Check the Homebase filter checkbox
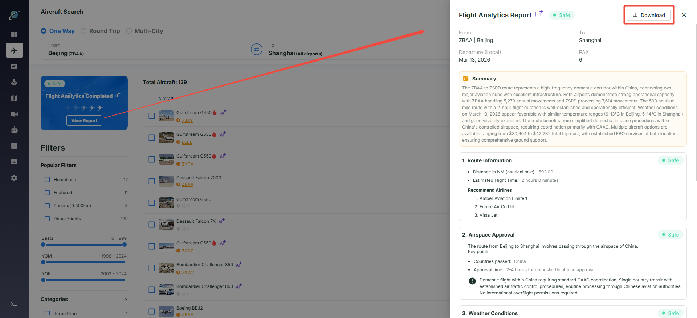Image resolution: width=697 pixels, height=318 pixels. point(47,180)
